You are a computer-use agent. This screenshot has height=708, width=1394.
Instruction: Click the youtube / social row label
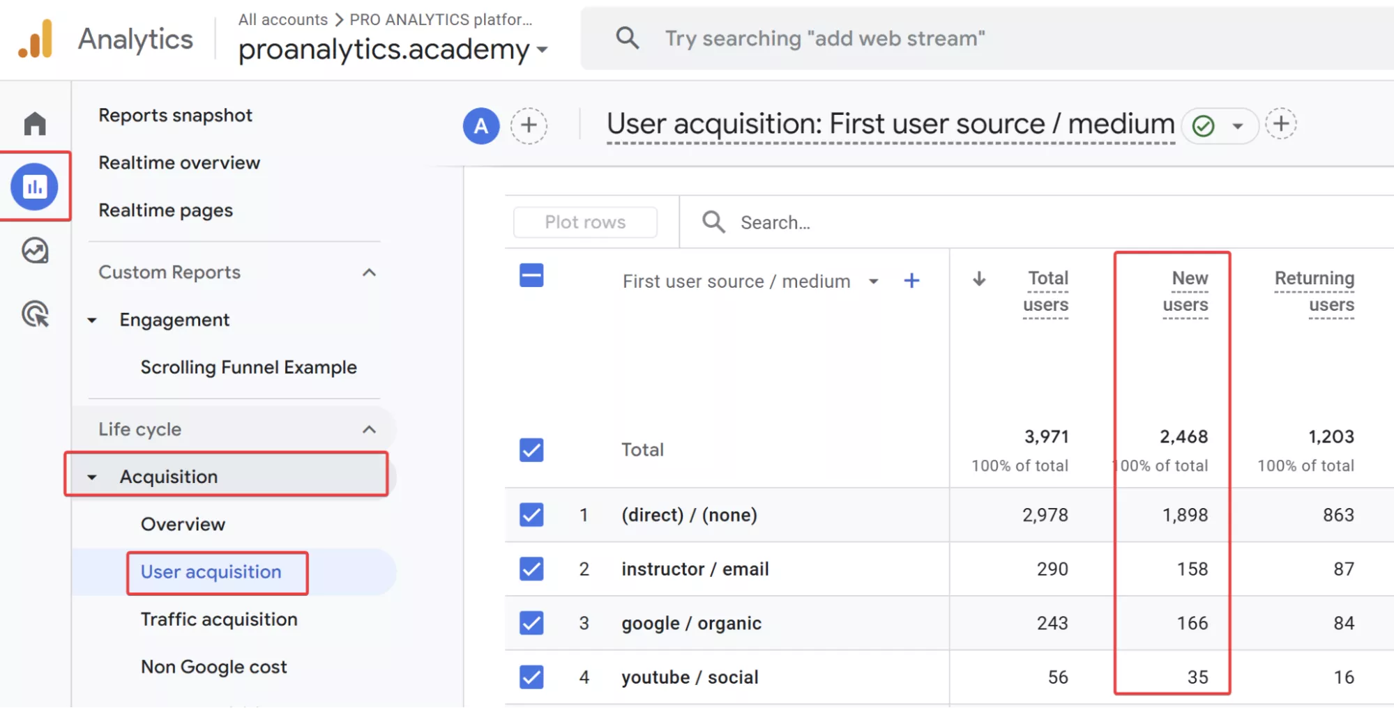click(690, 677)
